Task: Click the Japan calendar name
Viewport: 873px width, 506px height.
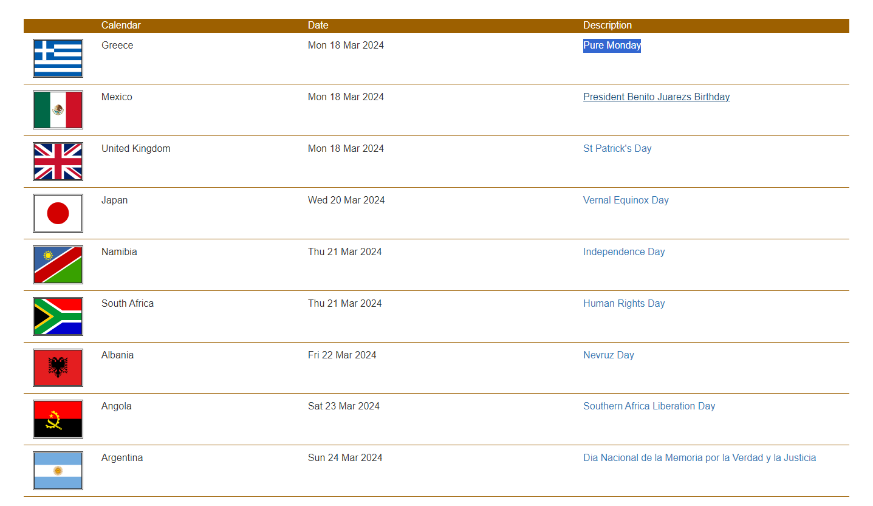Action: coord(114,200)
